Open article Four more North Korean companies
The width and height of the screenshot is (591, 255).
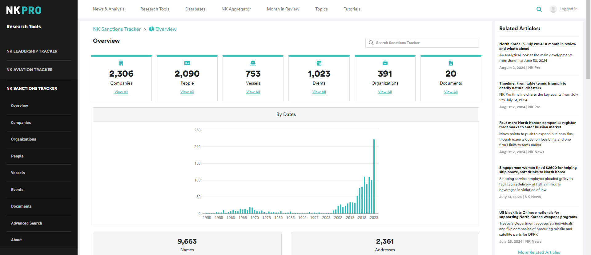[x=537, y=125]
